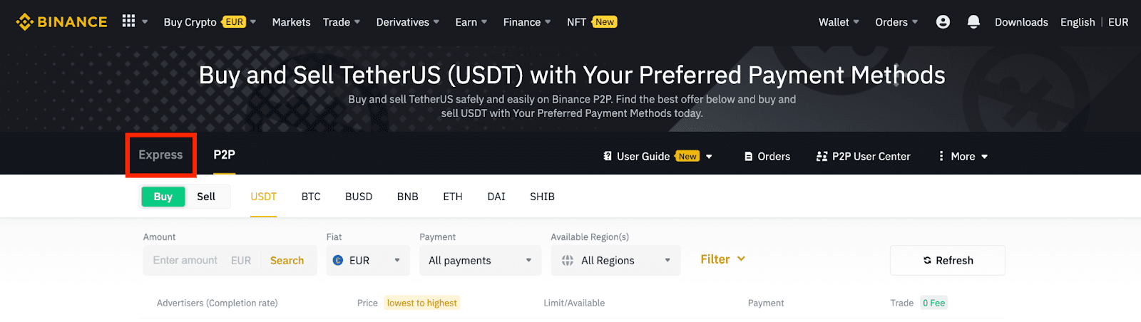
Task: Expand the All payments dropdown
Action: click(x=480, y=261)
